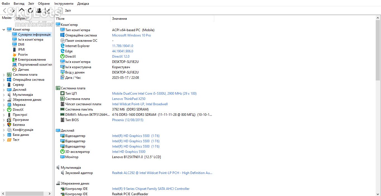Expand the Дисплей tree node

tap(4, 90)
